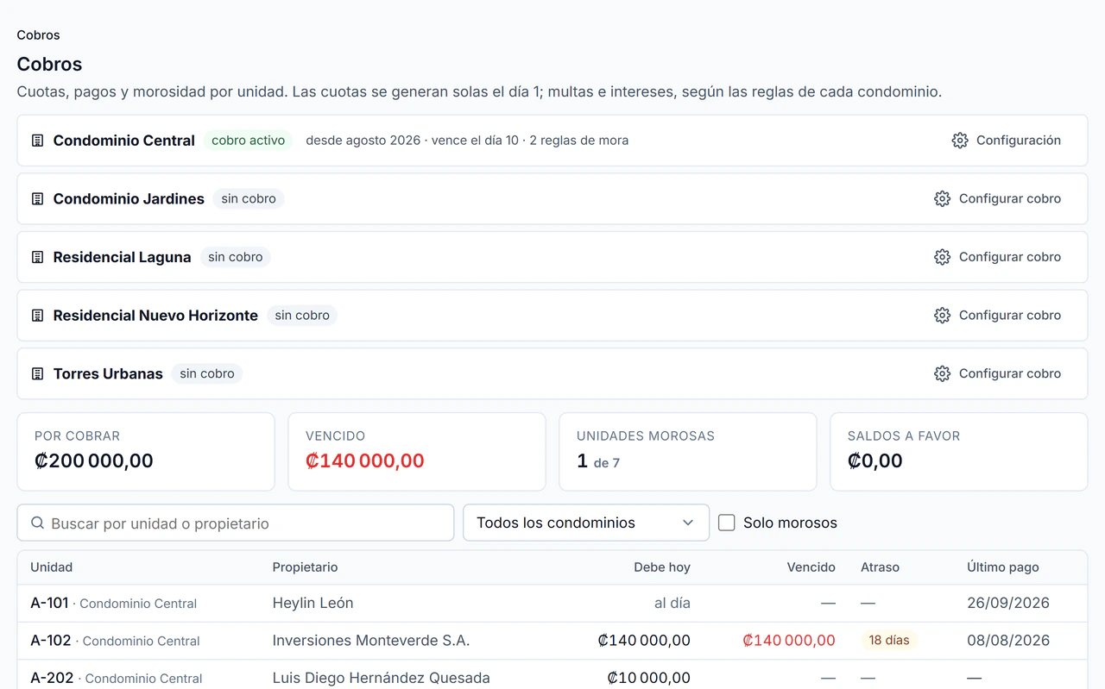
Task: Click the magnifier icon in search box
Action: 37,523
